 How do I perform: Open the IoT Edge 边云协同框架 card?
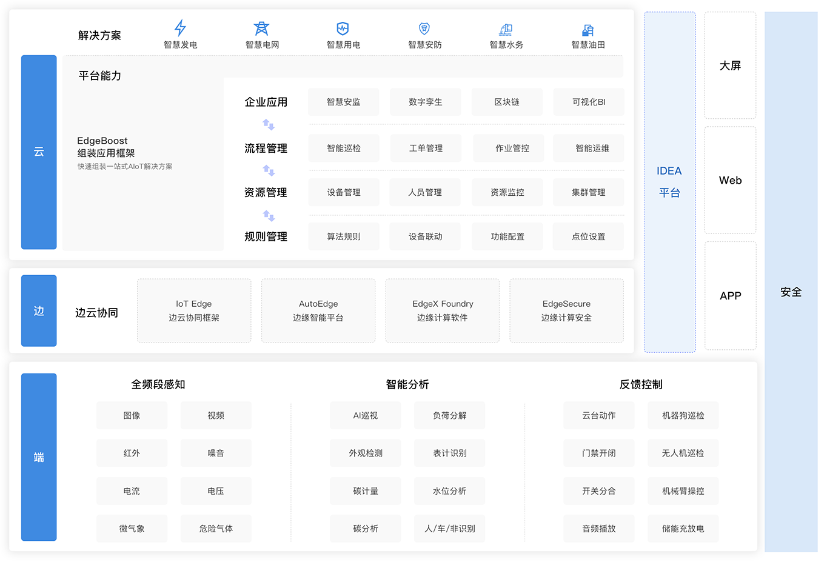pyautogui.click(x=194, y=310)
